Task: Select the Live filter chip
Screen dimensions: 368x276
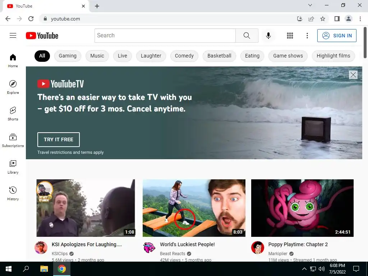Action: [123, 56]
